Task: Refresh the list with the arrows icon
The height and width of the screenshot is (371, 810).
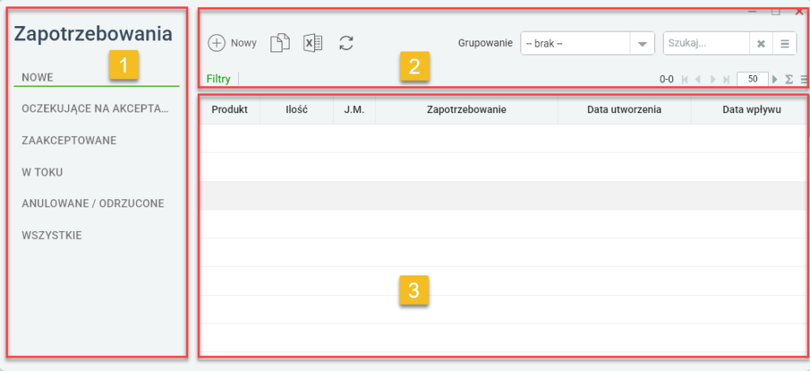Action: [x=346, y=43]
